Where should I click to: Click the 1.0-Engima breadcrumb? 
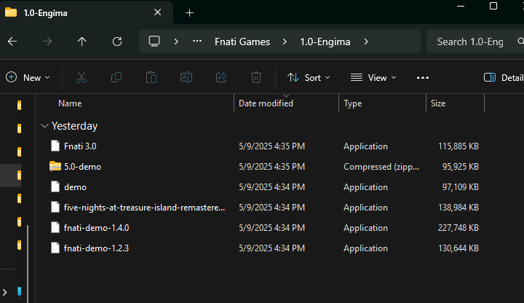coord(325,42)
